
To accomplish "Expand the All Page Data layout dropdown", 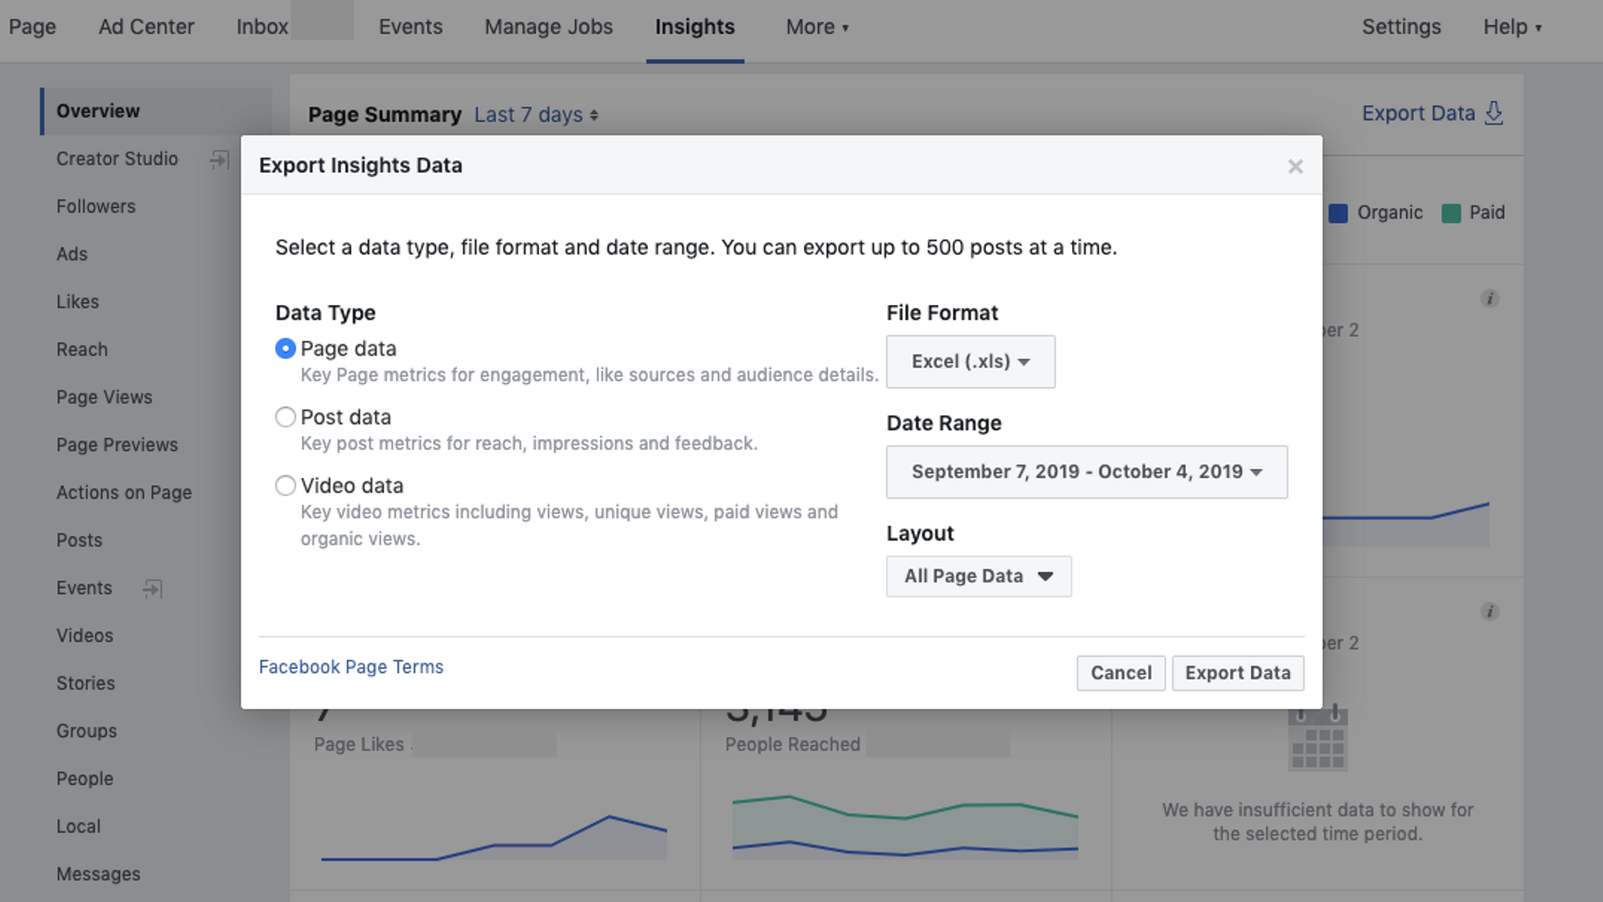I will [x=978, y=576].
